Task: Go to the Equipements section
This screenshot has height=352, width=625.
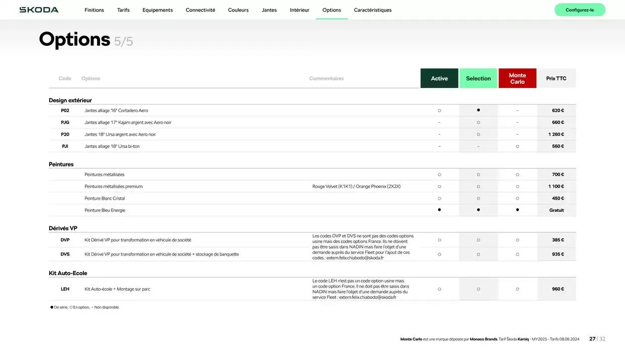Action: coord(157,10)
